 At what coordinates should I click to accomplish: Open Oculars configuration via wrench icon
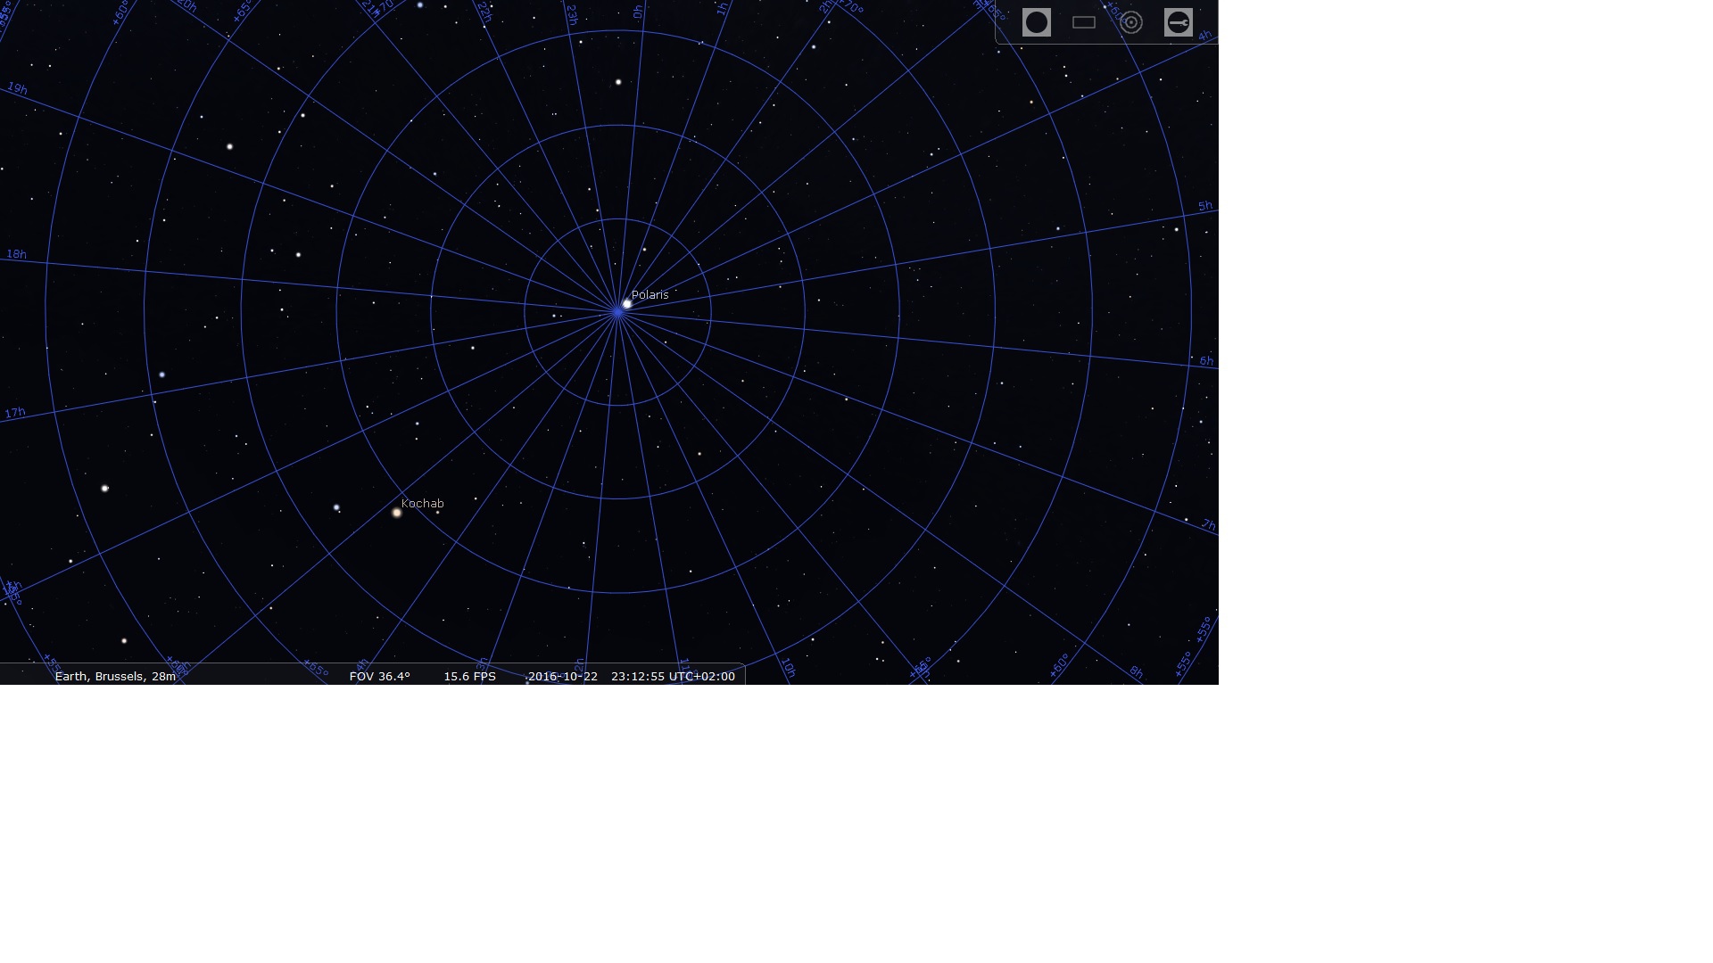(x=1178, y=22)
